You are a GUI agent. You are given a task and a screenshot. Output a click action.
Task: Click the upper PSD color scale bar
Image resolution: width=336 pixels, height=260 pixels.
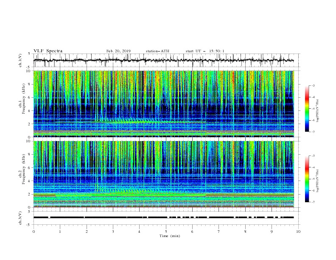(x=307, y=109)
